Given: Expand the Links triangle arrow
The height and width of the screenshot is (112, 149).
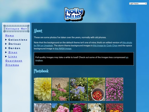Looking at the screenshot, I should [6, 56].
